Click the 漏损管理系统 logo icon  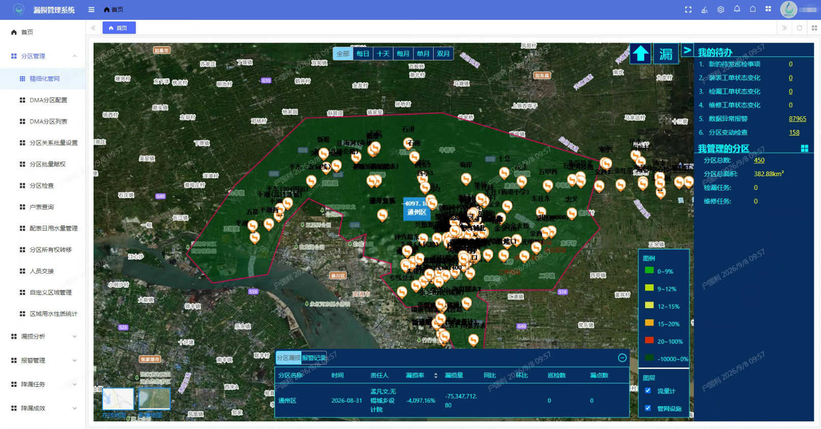pos(19,10)
